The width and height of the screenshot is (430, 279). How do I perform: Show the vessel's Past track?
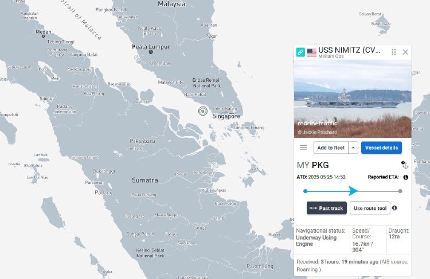[x=326, y=208]
